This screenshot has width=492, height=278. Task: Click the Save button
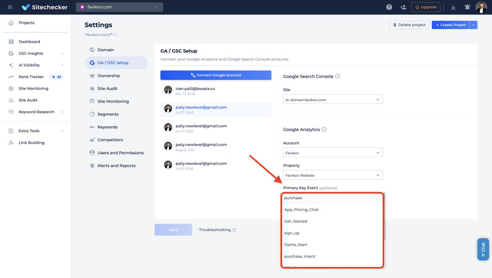[173, 230]
